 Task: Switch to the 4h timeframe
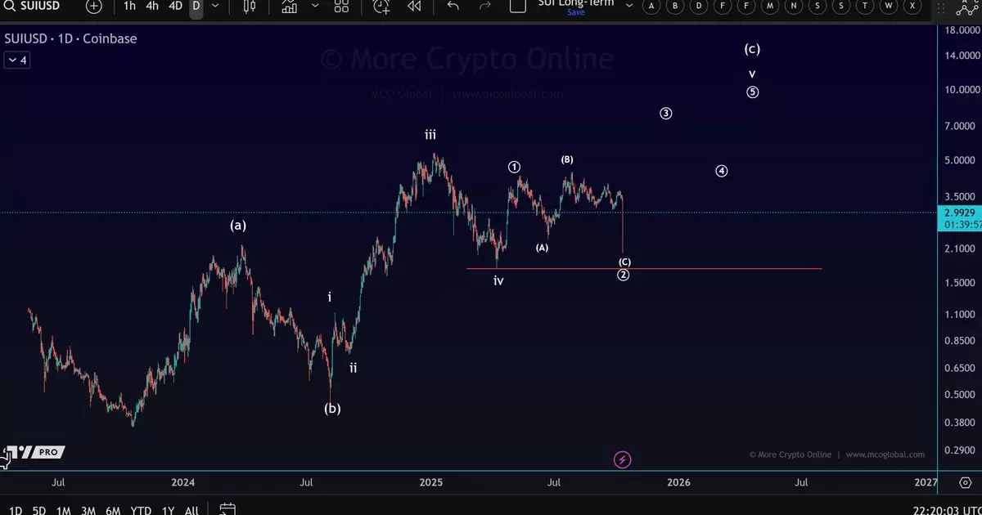(152, 6)
